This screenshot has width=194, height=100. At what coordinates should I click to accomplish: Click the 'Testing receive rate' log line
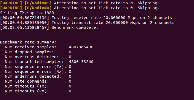[x=86, y=18]
